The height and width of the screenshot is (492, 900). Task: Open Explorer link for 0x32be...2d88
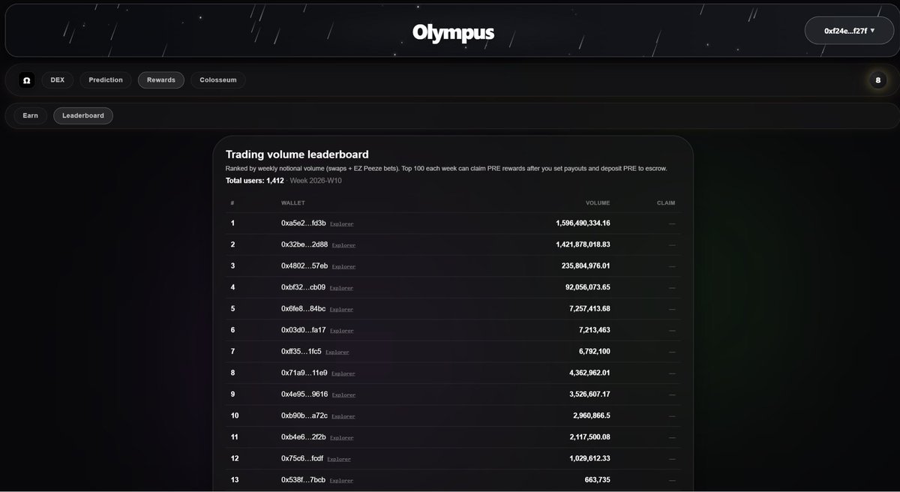(343, 245)
